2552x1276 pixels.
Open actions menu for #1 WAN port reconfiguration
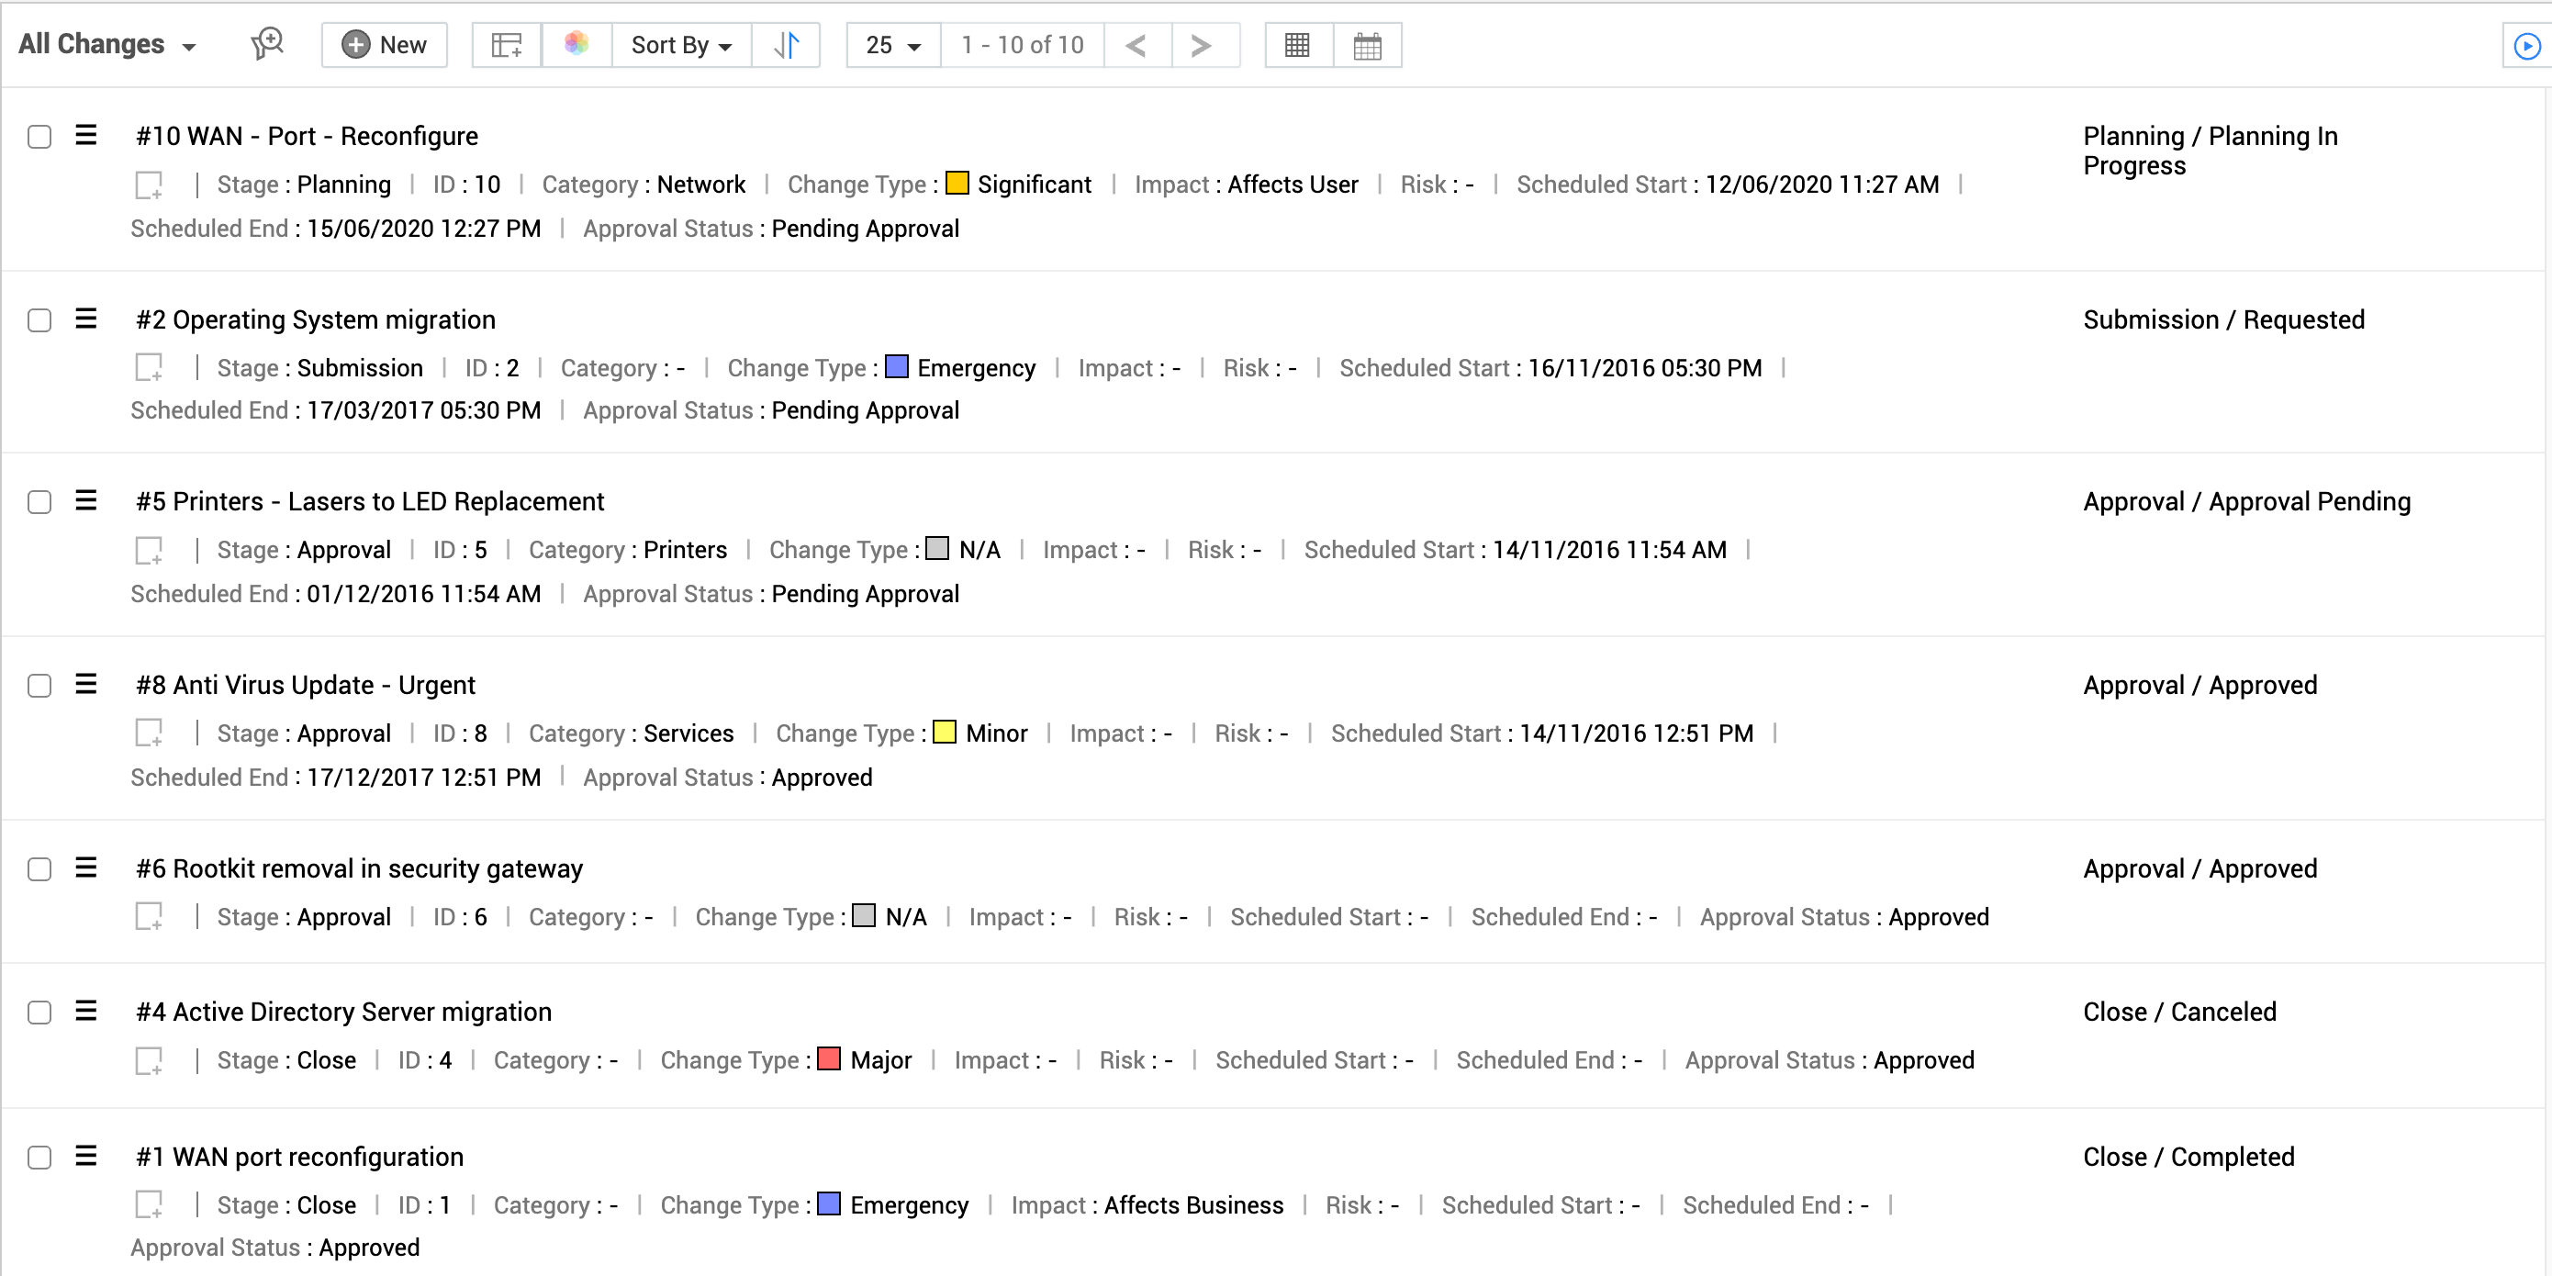[86, 1155]
